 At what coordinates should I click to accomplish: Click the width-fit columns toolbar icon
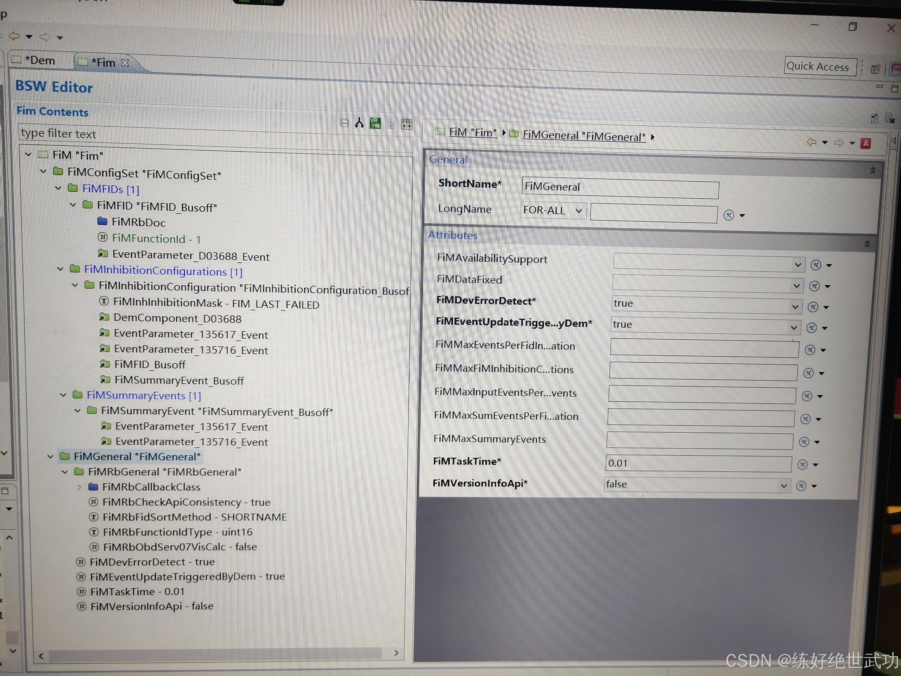pos(407,124)
